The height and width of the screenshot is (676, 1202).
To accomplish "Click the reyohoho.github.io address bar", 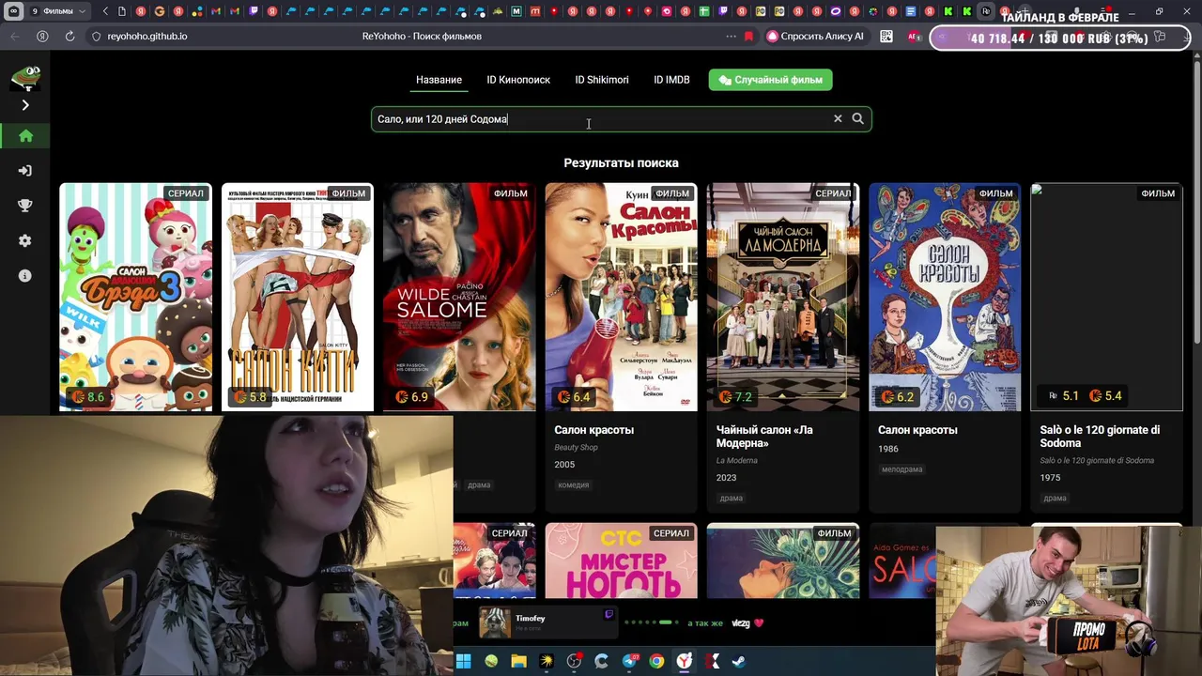I will click(x=147, y=36).
